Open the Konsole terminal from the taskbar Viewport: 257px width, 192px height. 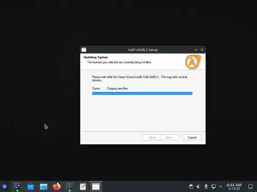(70, 186)
